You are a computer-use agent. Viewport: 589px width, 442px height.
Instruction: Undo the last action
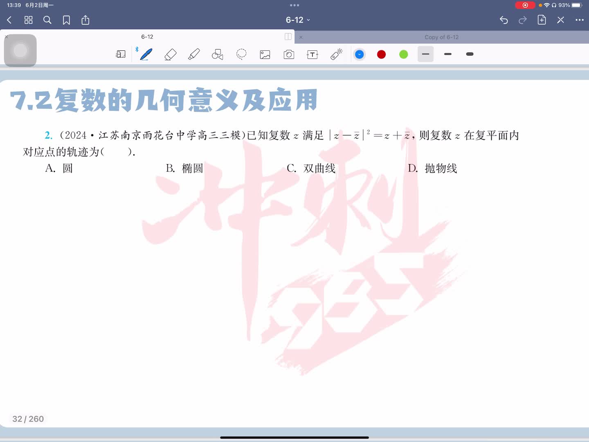click(x=504, y=20)
